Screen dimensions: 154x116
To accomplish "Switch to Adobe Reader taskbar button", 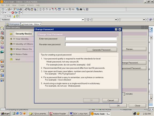I will pyautogui.click(x=59, y=114).
